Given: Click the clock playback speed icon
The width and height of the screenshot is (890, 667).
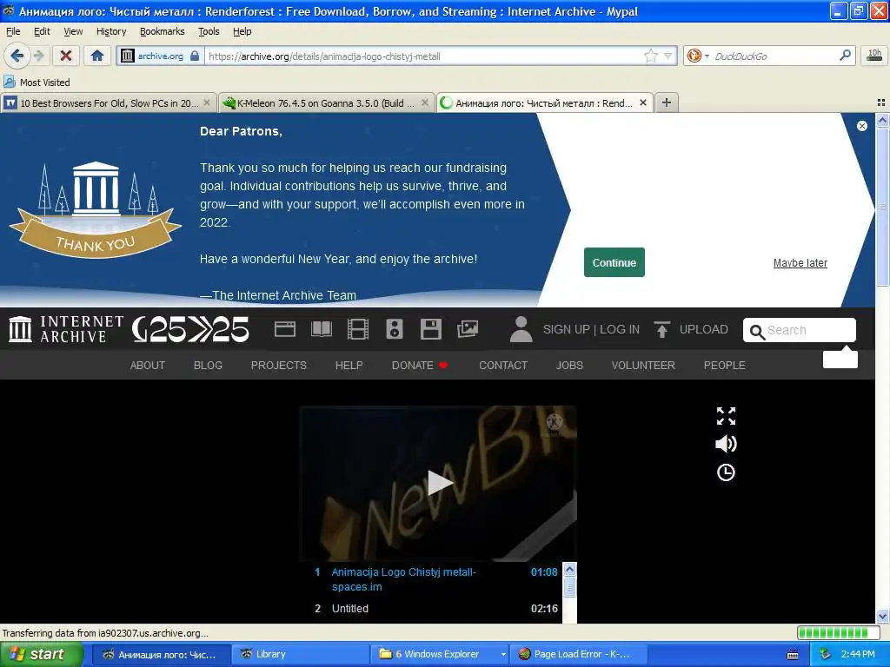Looking at the screenshot, I should point(726,472).
